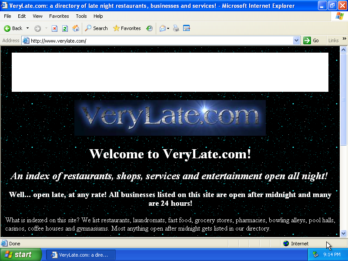This screenshot has height=261, width=348.
Task: Open the File menu
Action: (7, 16)
